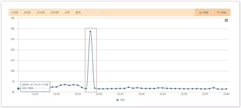This screenshot has height=108, width=241.
Task: Click the 21:50 x-axis label
Action: point(184,94)
